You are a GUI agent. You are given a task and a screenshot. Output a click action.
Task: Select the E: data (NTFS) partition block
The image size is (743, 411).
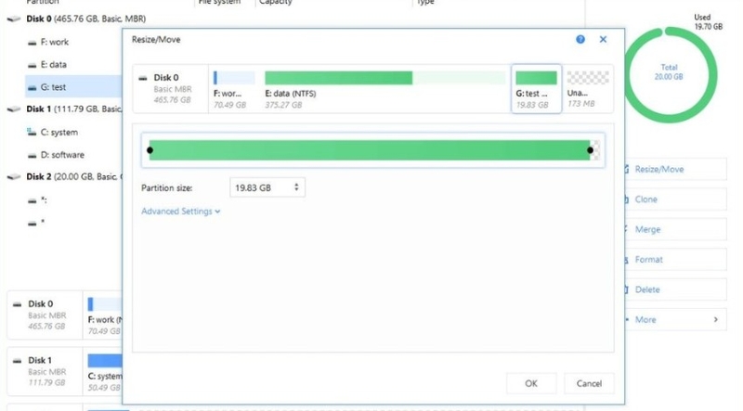385,89
